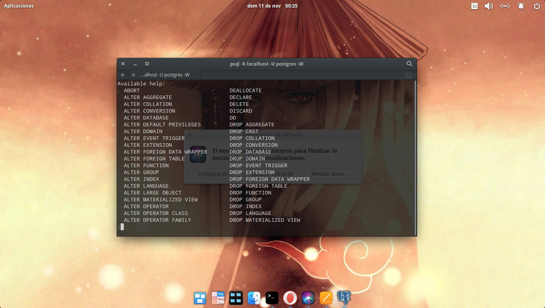Open the dark folders grid dock icon

coord(236,298)
